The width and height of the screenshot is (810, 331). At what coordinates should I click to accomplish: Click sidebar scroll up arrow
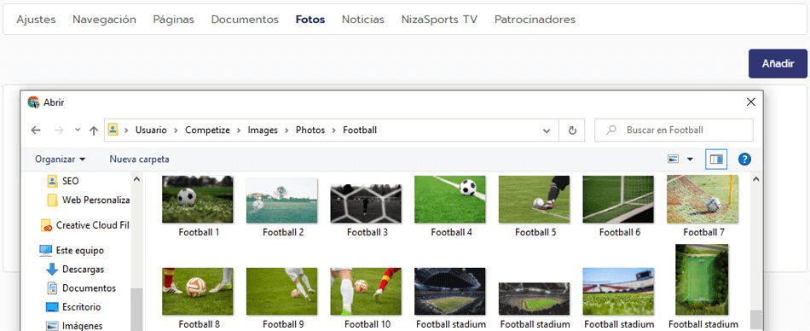coord(136,179)
